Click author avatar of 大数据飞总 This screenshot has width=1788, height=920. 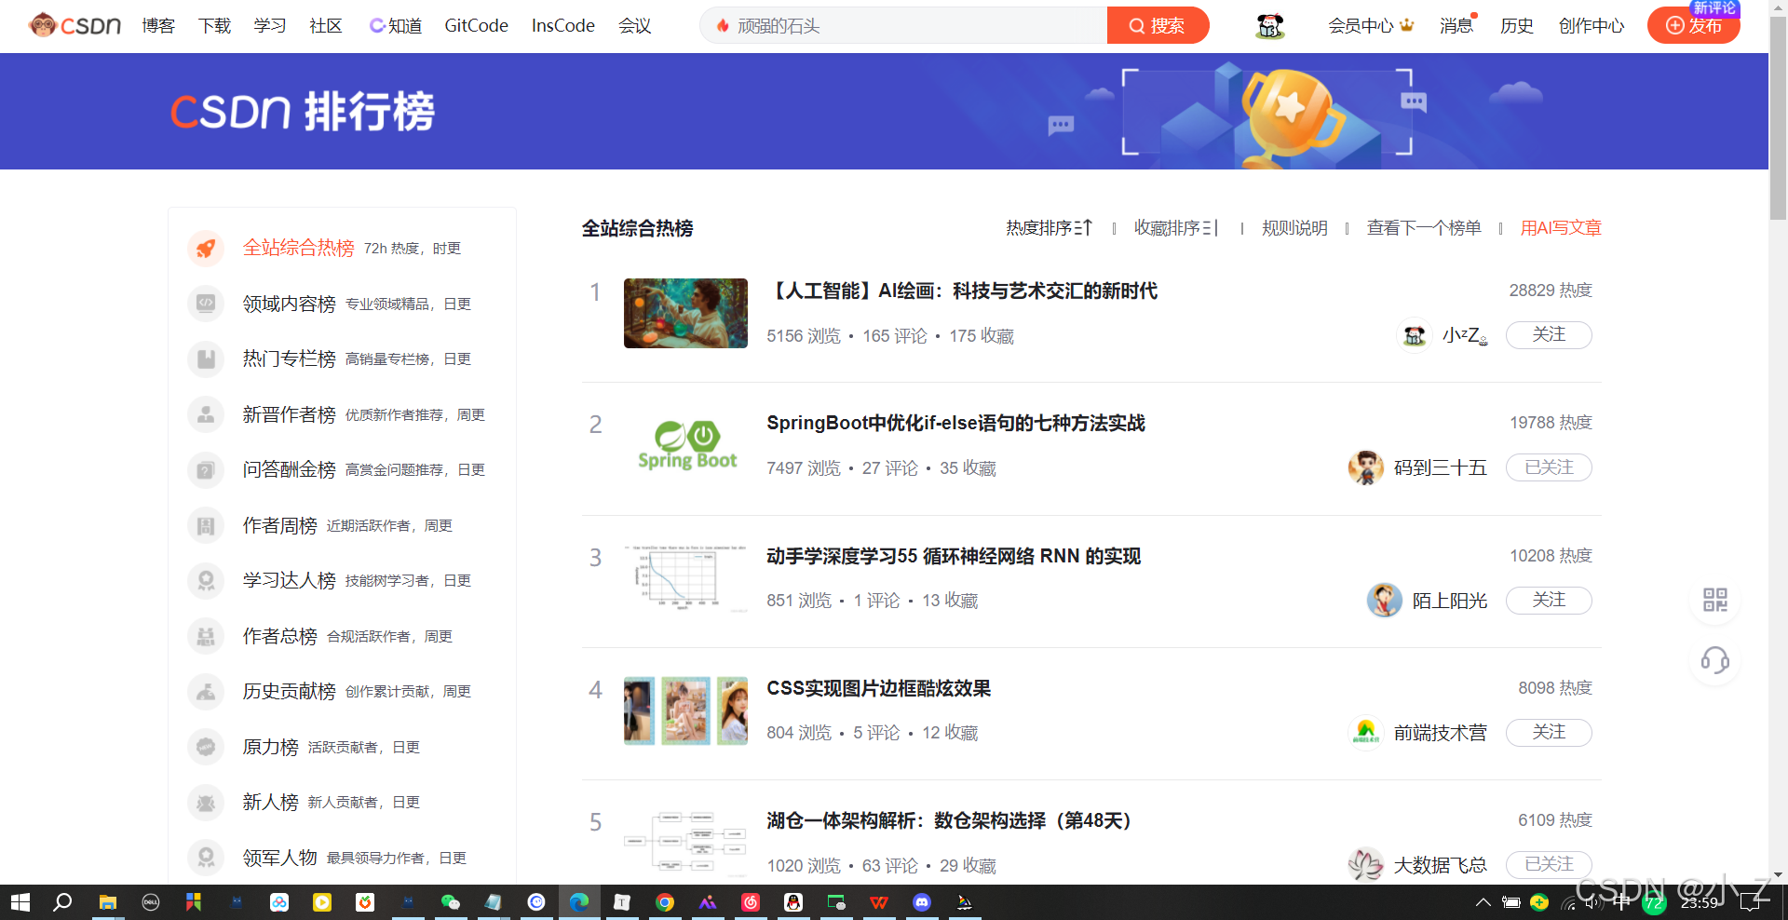tap(1365, 865)
